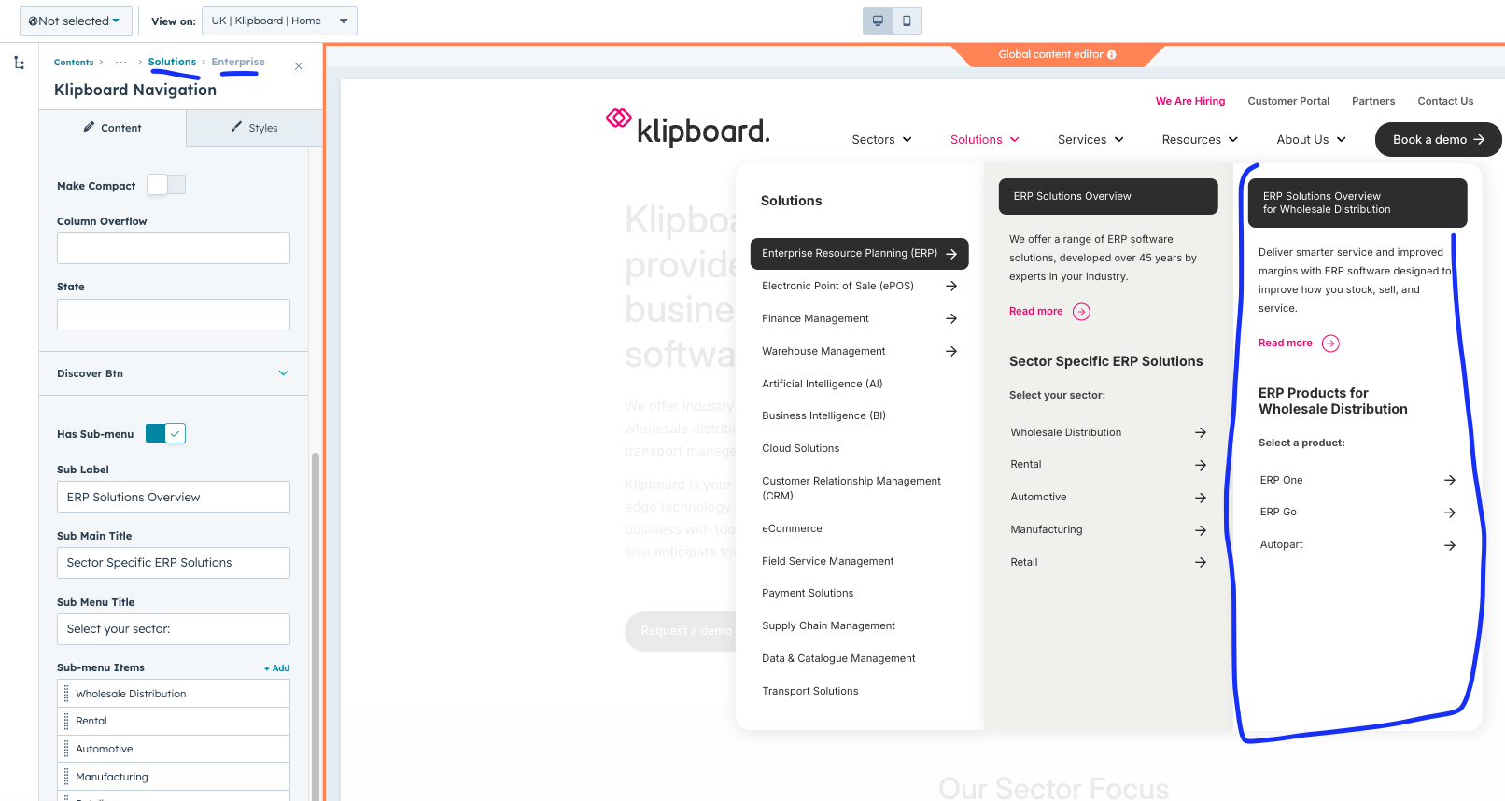Click arrow beside Warehouse Management
This screenshot has width=1505, height=801.
point(951,352)
